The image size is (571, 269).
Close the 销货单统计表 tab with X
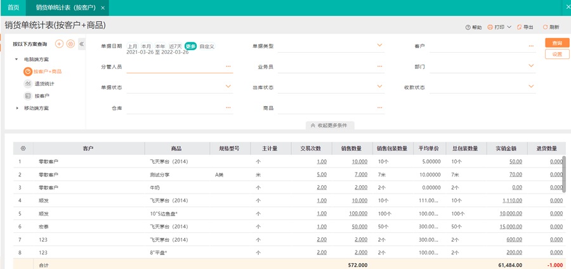click(103, 8)
